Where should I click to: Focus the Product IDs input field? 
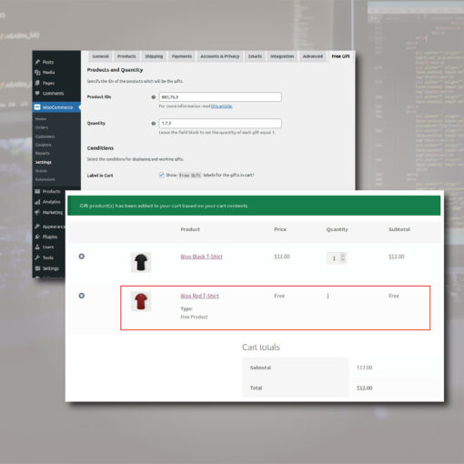pyautogui.click(x=220, y=97)
